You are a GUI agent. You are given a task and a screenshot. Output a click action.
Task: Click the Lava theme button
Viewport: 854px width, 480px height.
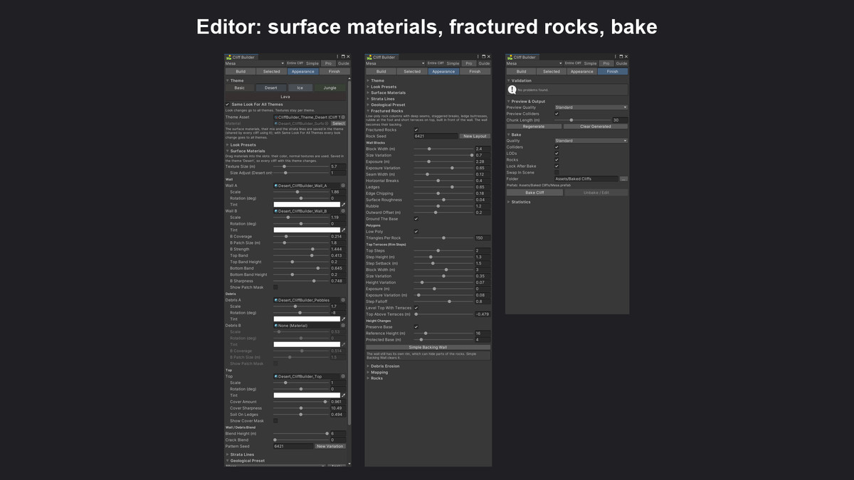285,97
